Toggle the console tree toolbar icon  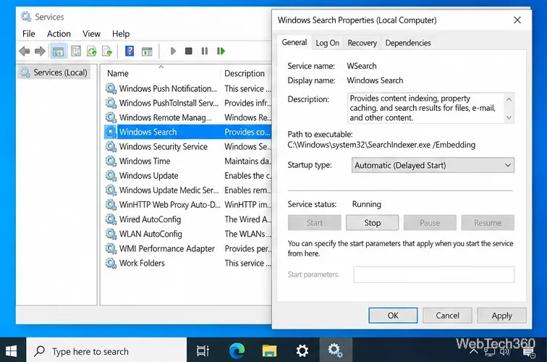[x=58, y=51]
